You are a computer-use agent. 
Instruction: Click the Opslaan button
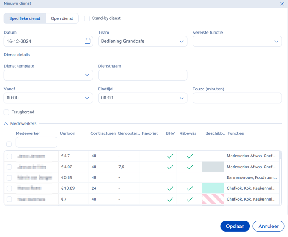(x=235, y=226)
